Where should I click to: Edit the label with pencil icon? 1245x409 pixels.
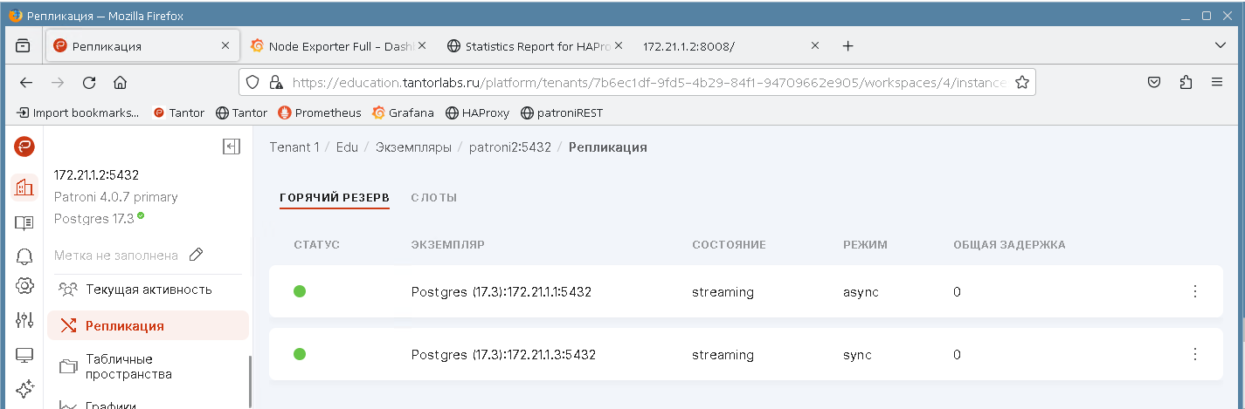[197, 255]
